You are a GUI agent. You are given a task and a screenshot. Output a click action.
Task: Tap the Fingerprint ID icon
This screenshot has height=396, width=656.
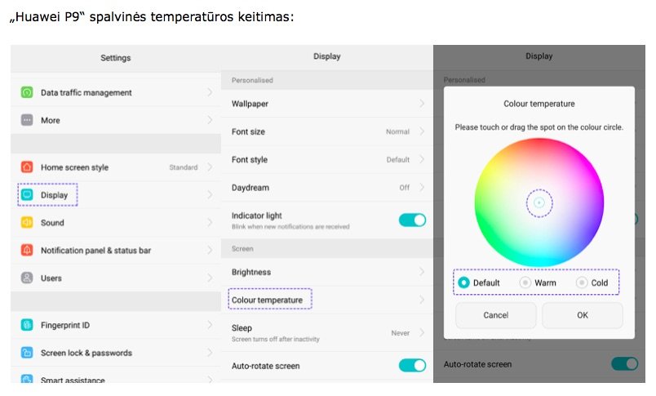point(27,326)
